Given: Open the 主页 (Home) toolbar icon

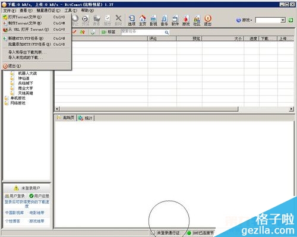Looking at the screenshot, I should click(143, 21).
